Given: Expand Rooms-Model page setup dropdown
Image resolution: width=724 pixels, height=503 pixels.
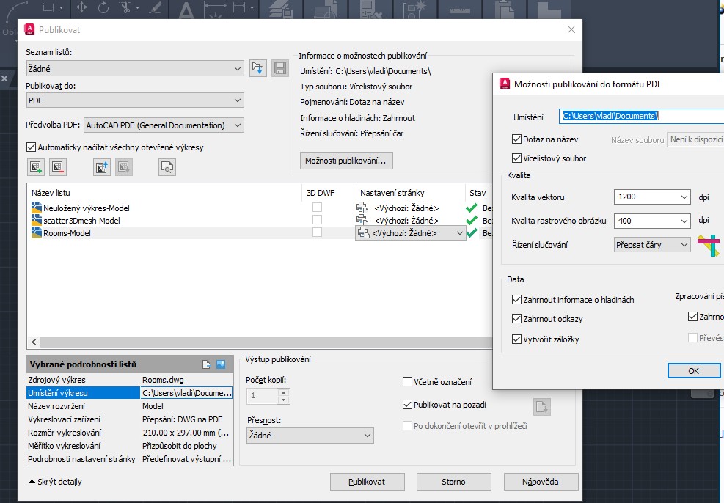Looking at the screenshot, I should click(459, 233).
